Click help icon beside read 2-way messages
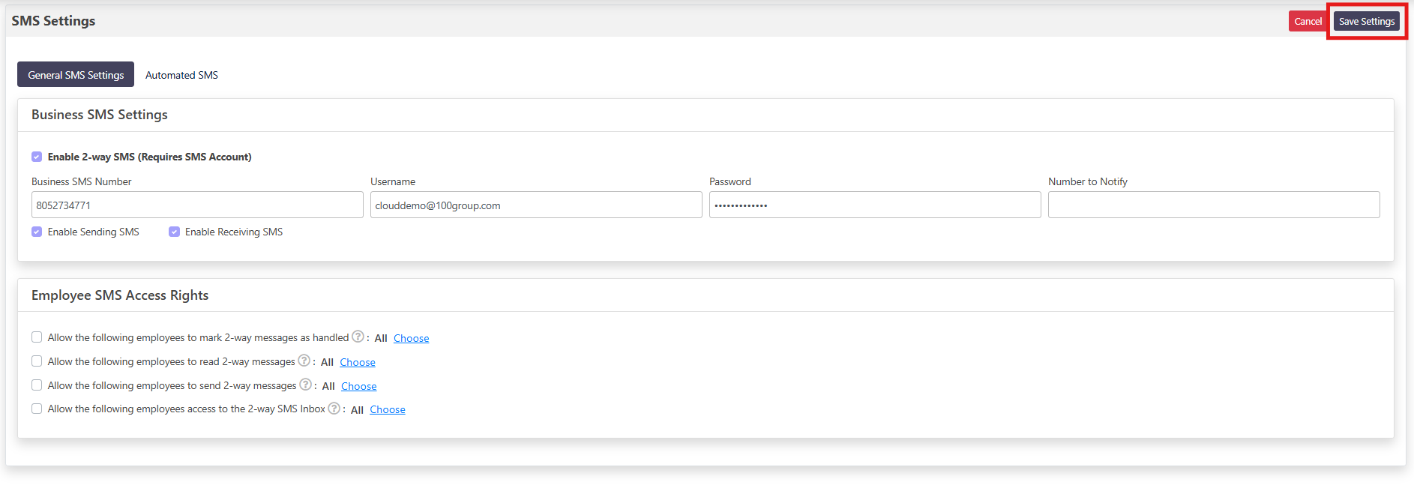This screenshot has width=1414, height=485. (304, 361)
